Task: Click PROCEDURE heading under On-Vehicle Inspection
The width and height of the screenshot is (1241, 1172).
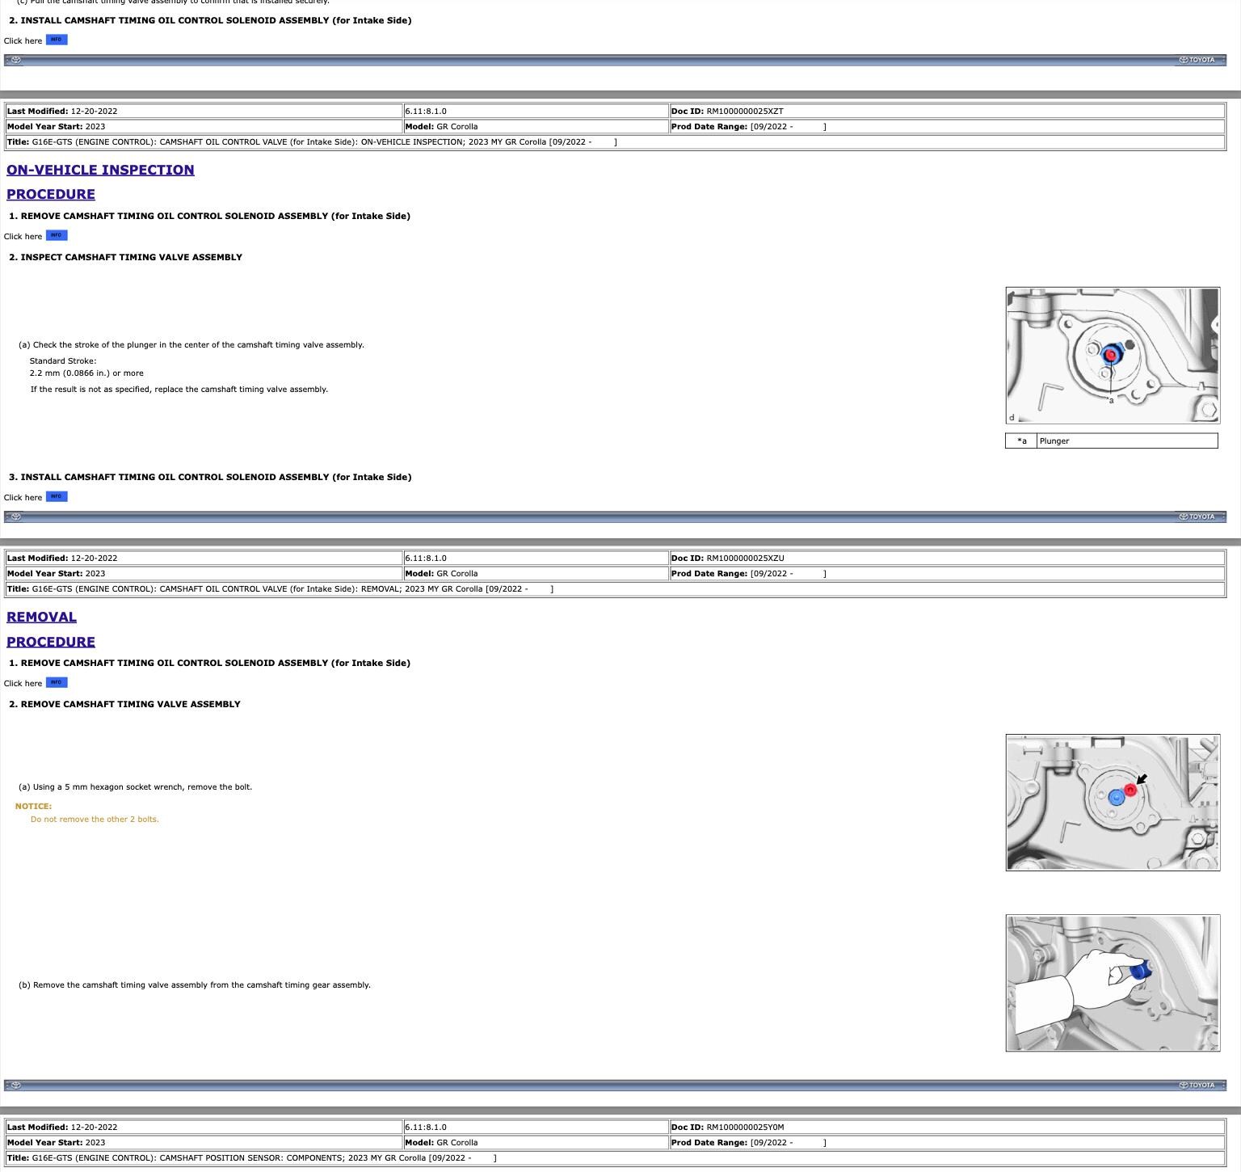Action: click(51, 194)
